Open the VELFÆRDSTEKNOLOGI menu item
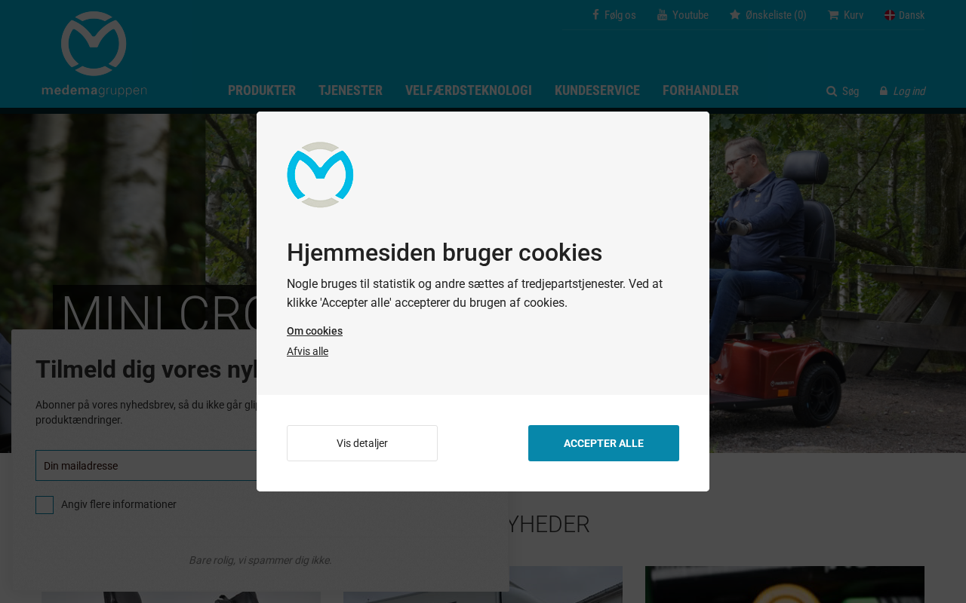This screenshot has height=603, width=966. click(469, 90)
